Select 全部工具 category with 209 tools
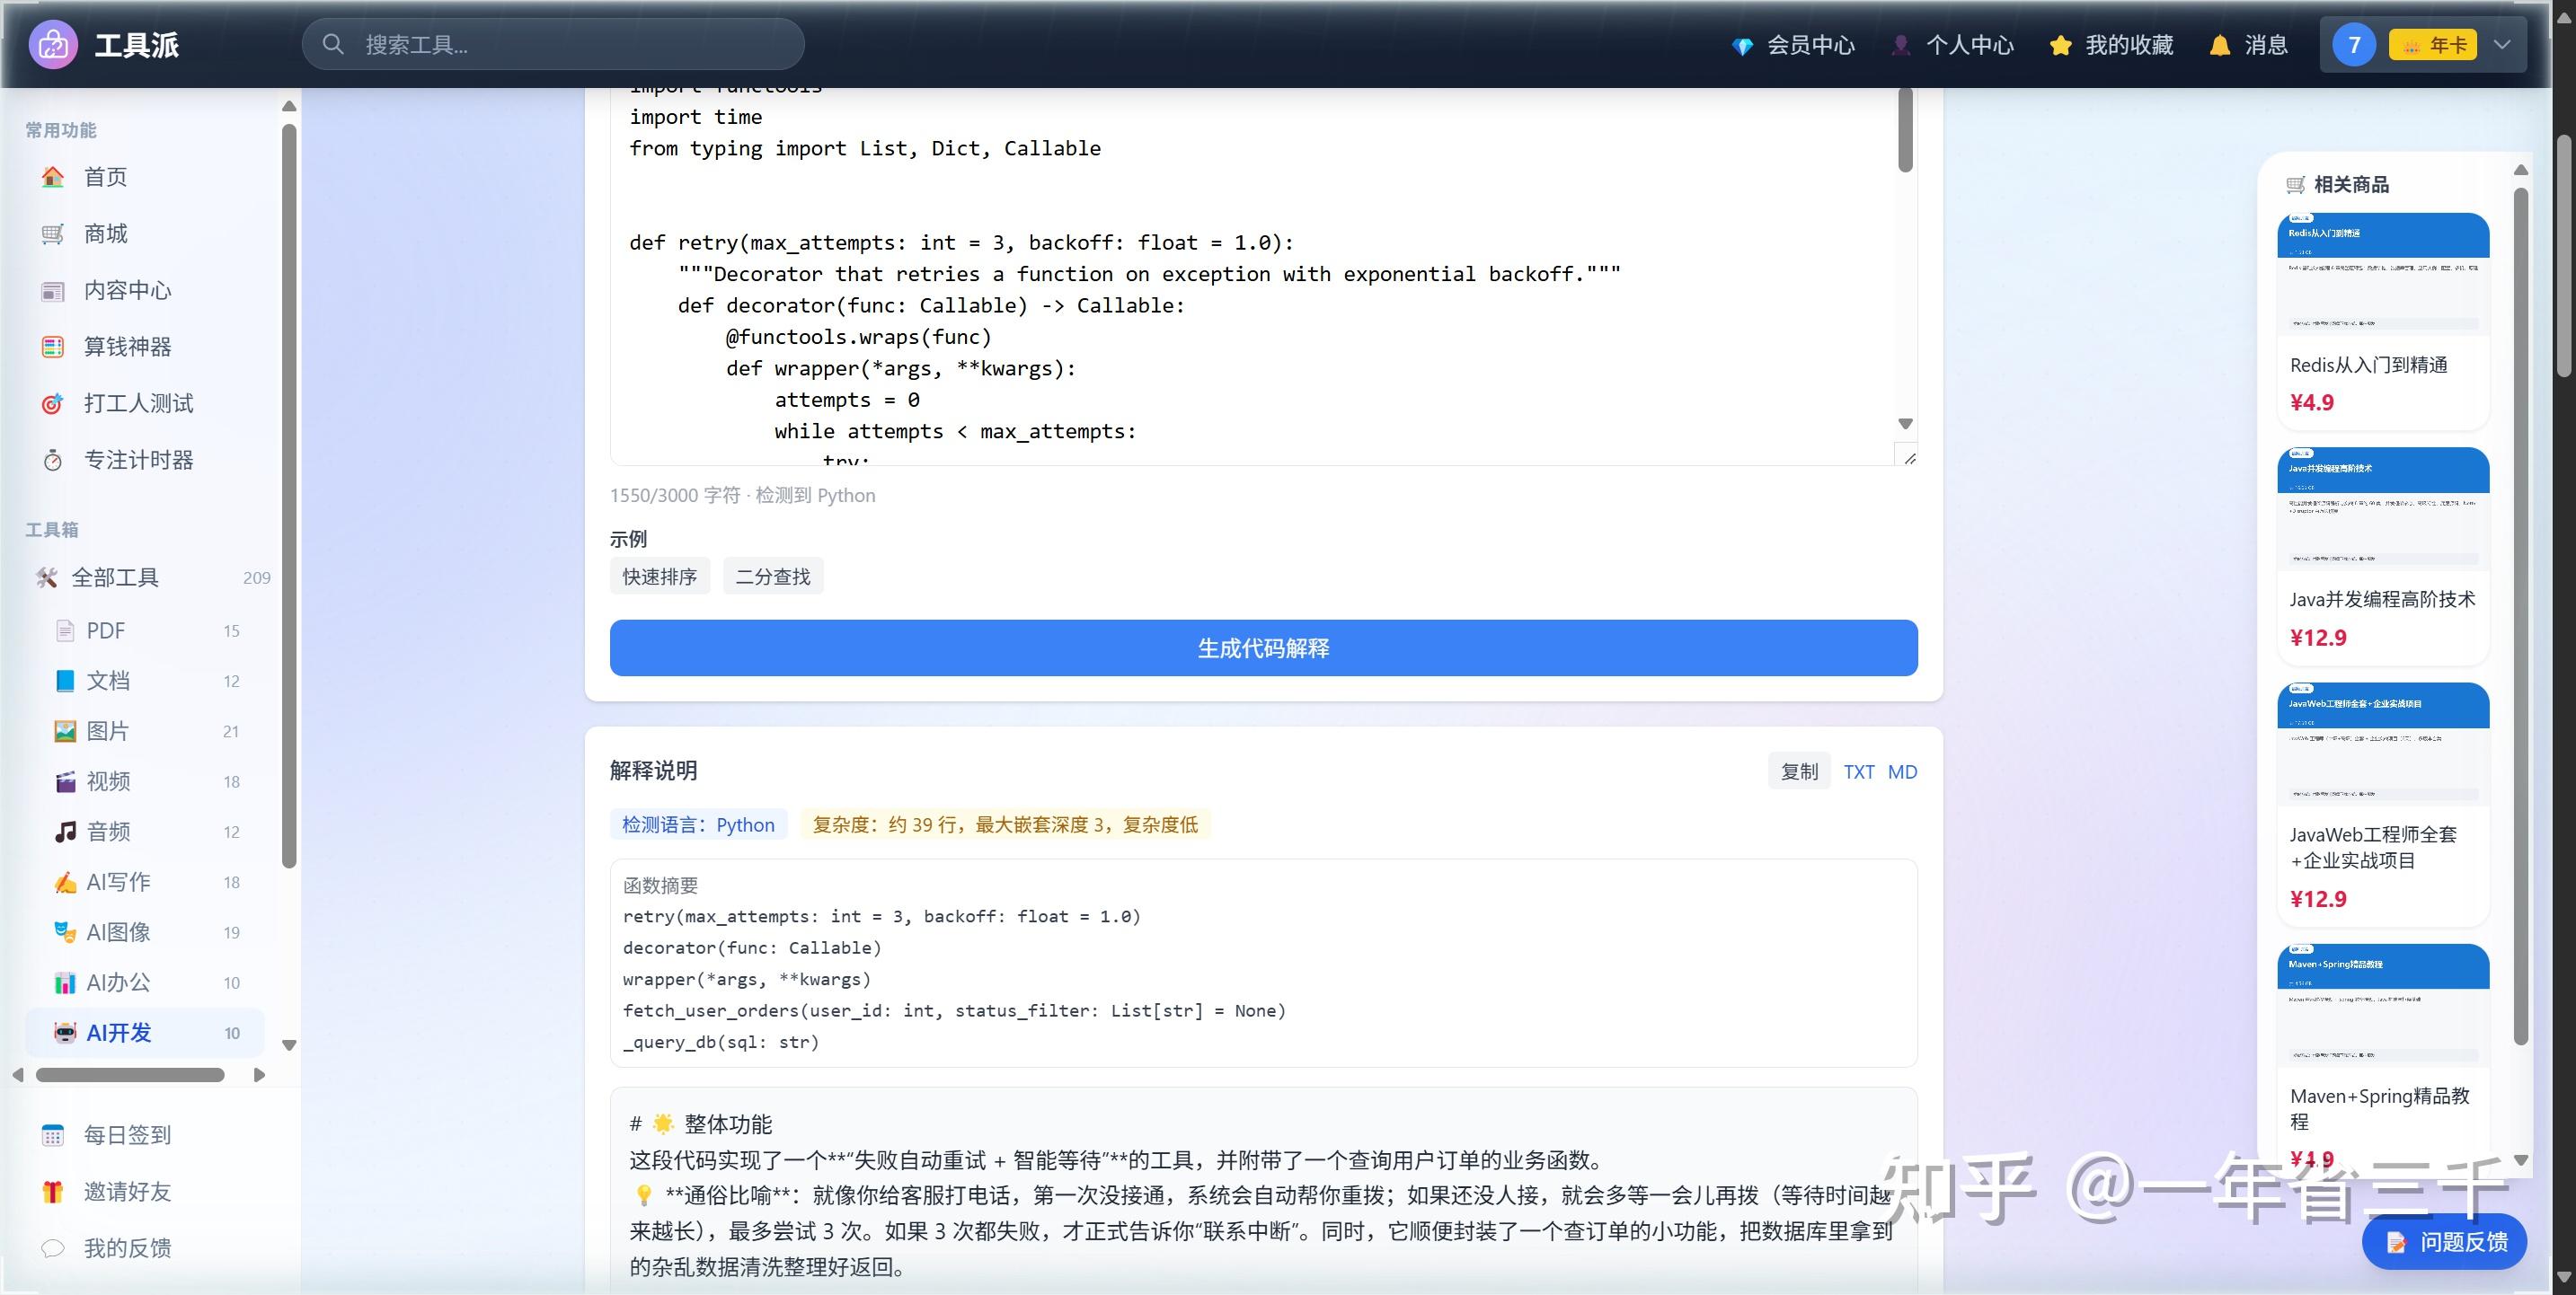 tap(151, 577)
